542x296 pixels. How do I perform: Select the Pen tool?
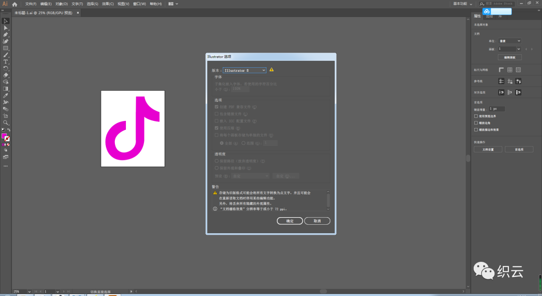click(x=6, y=35)
